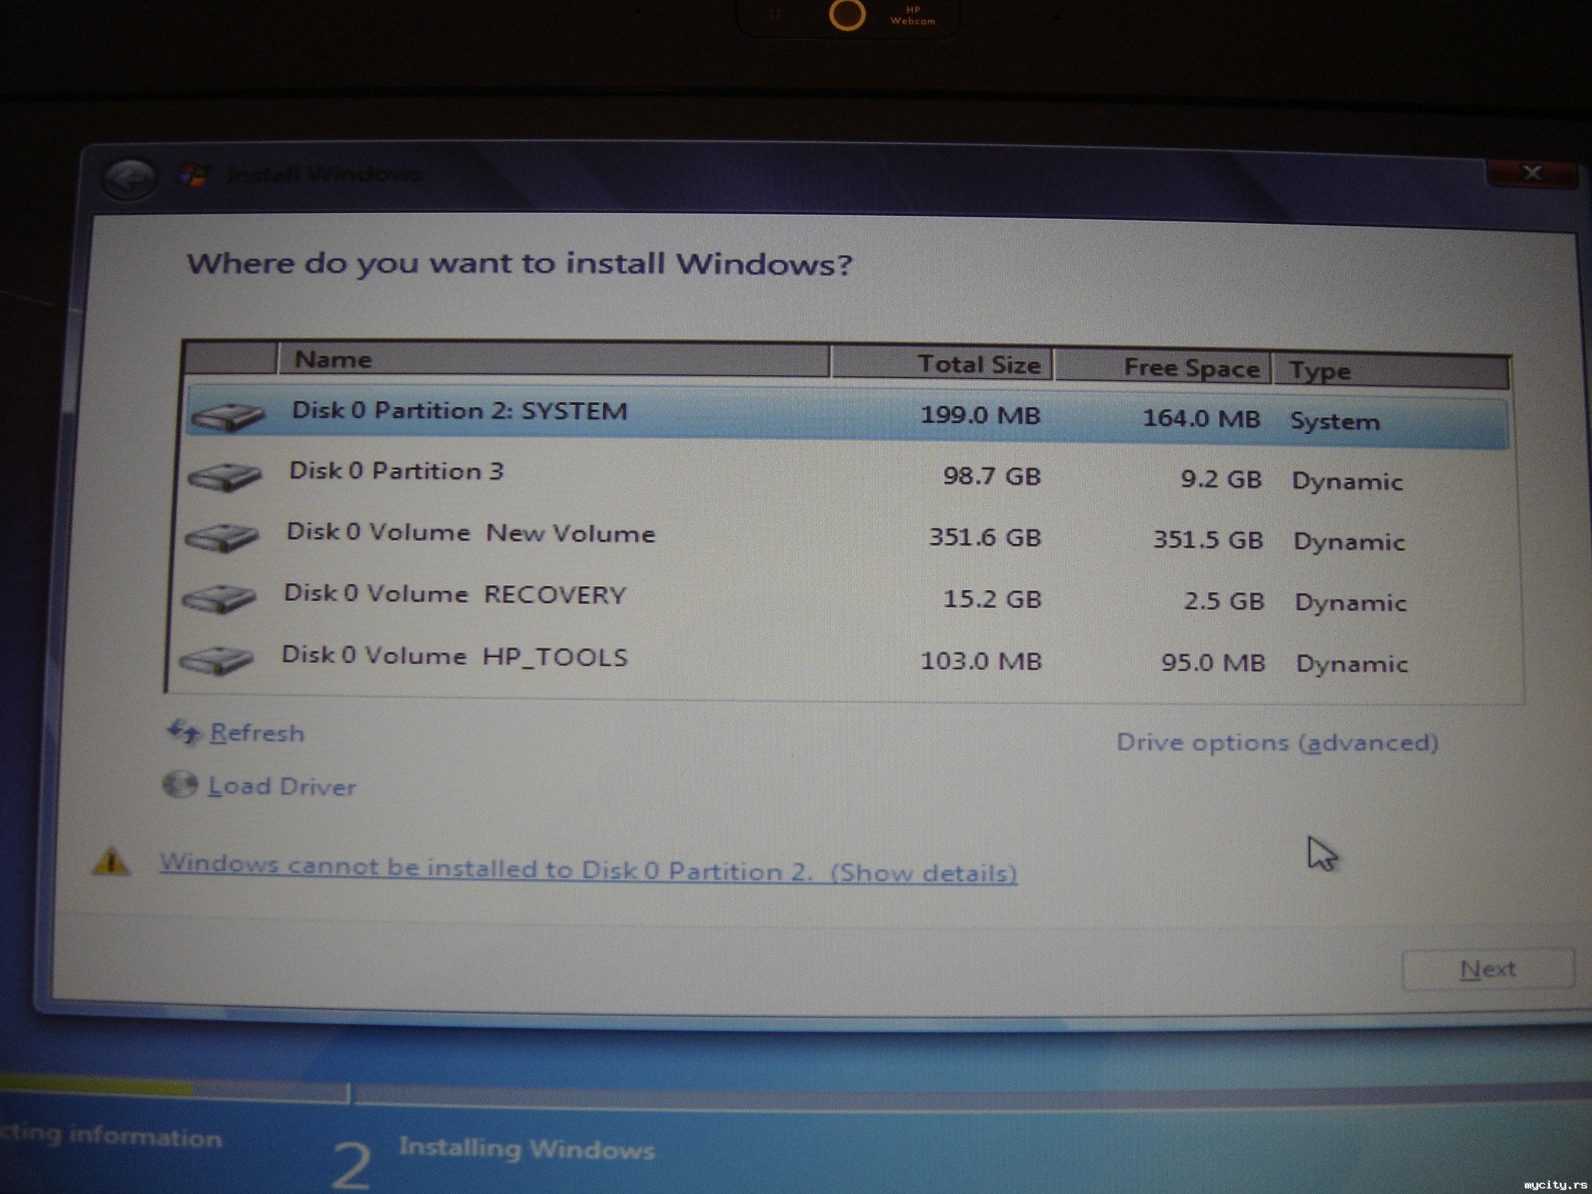This screenshot has width=1592, height=1194.
Task: Show details of the installation warning
Action: pyautogui.click(x=923, y=873)
